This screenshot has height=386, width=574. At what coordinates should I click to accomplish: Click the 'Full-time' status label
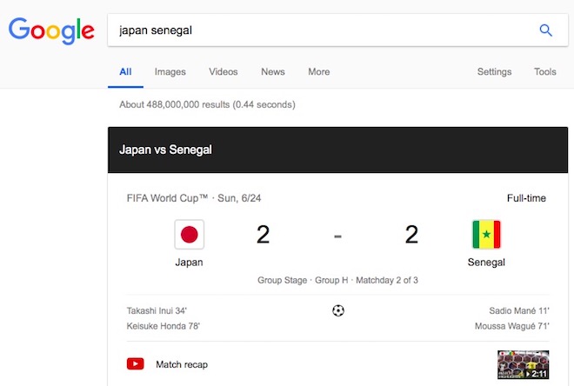[526, 198]
